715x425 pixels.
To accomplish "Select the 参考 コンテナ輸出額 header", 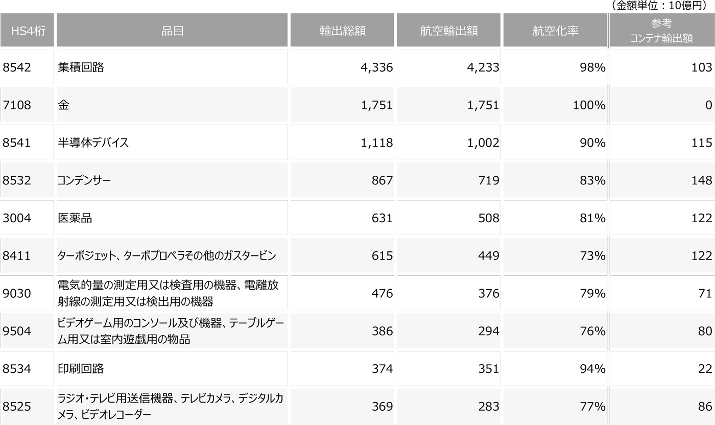I will pos(662,30).
